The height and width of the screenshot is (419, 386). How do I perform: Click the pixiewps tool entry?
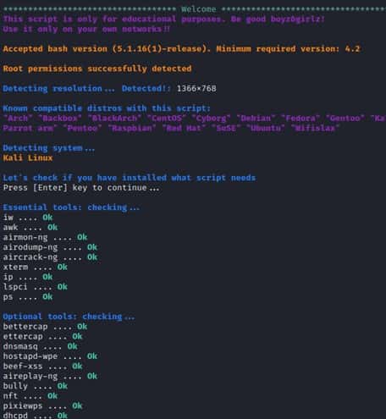(23, 406)
